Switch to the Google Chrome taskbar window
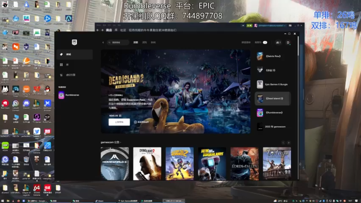This screenshot has height=203, width=361. point(37,201)
